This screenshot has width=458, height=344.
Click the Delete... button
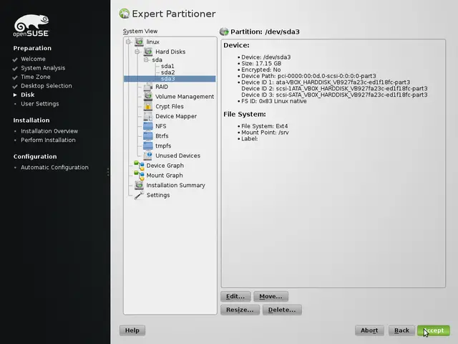(x=282, y=310)
